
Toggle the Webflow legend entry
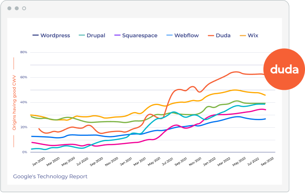coord(182,35)
